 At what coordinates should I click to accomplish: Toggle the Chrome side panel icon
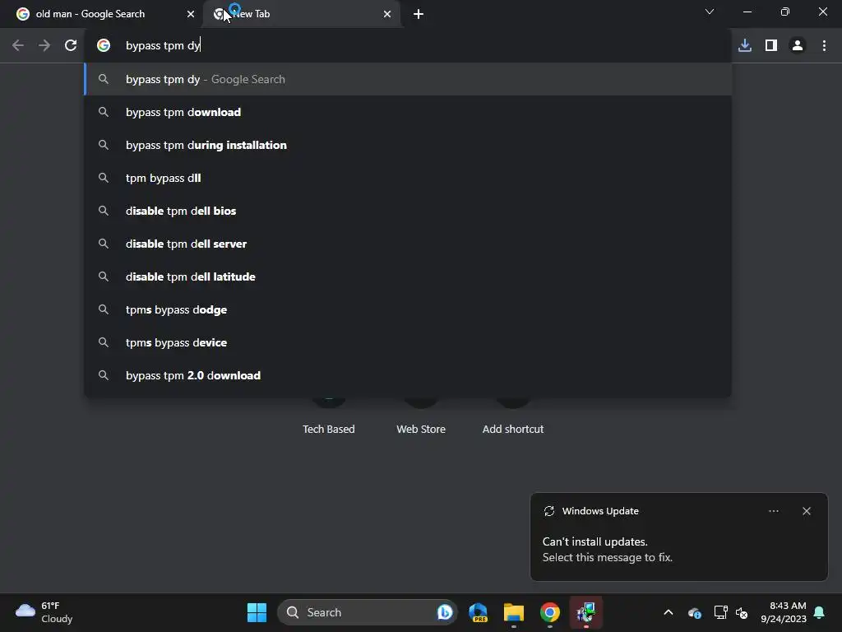(x=770, y=45)
